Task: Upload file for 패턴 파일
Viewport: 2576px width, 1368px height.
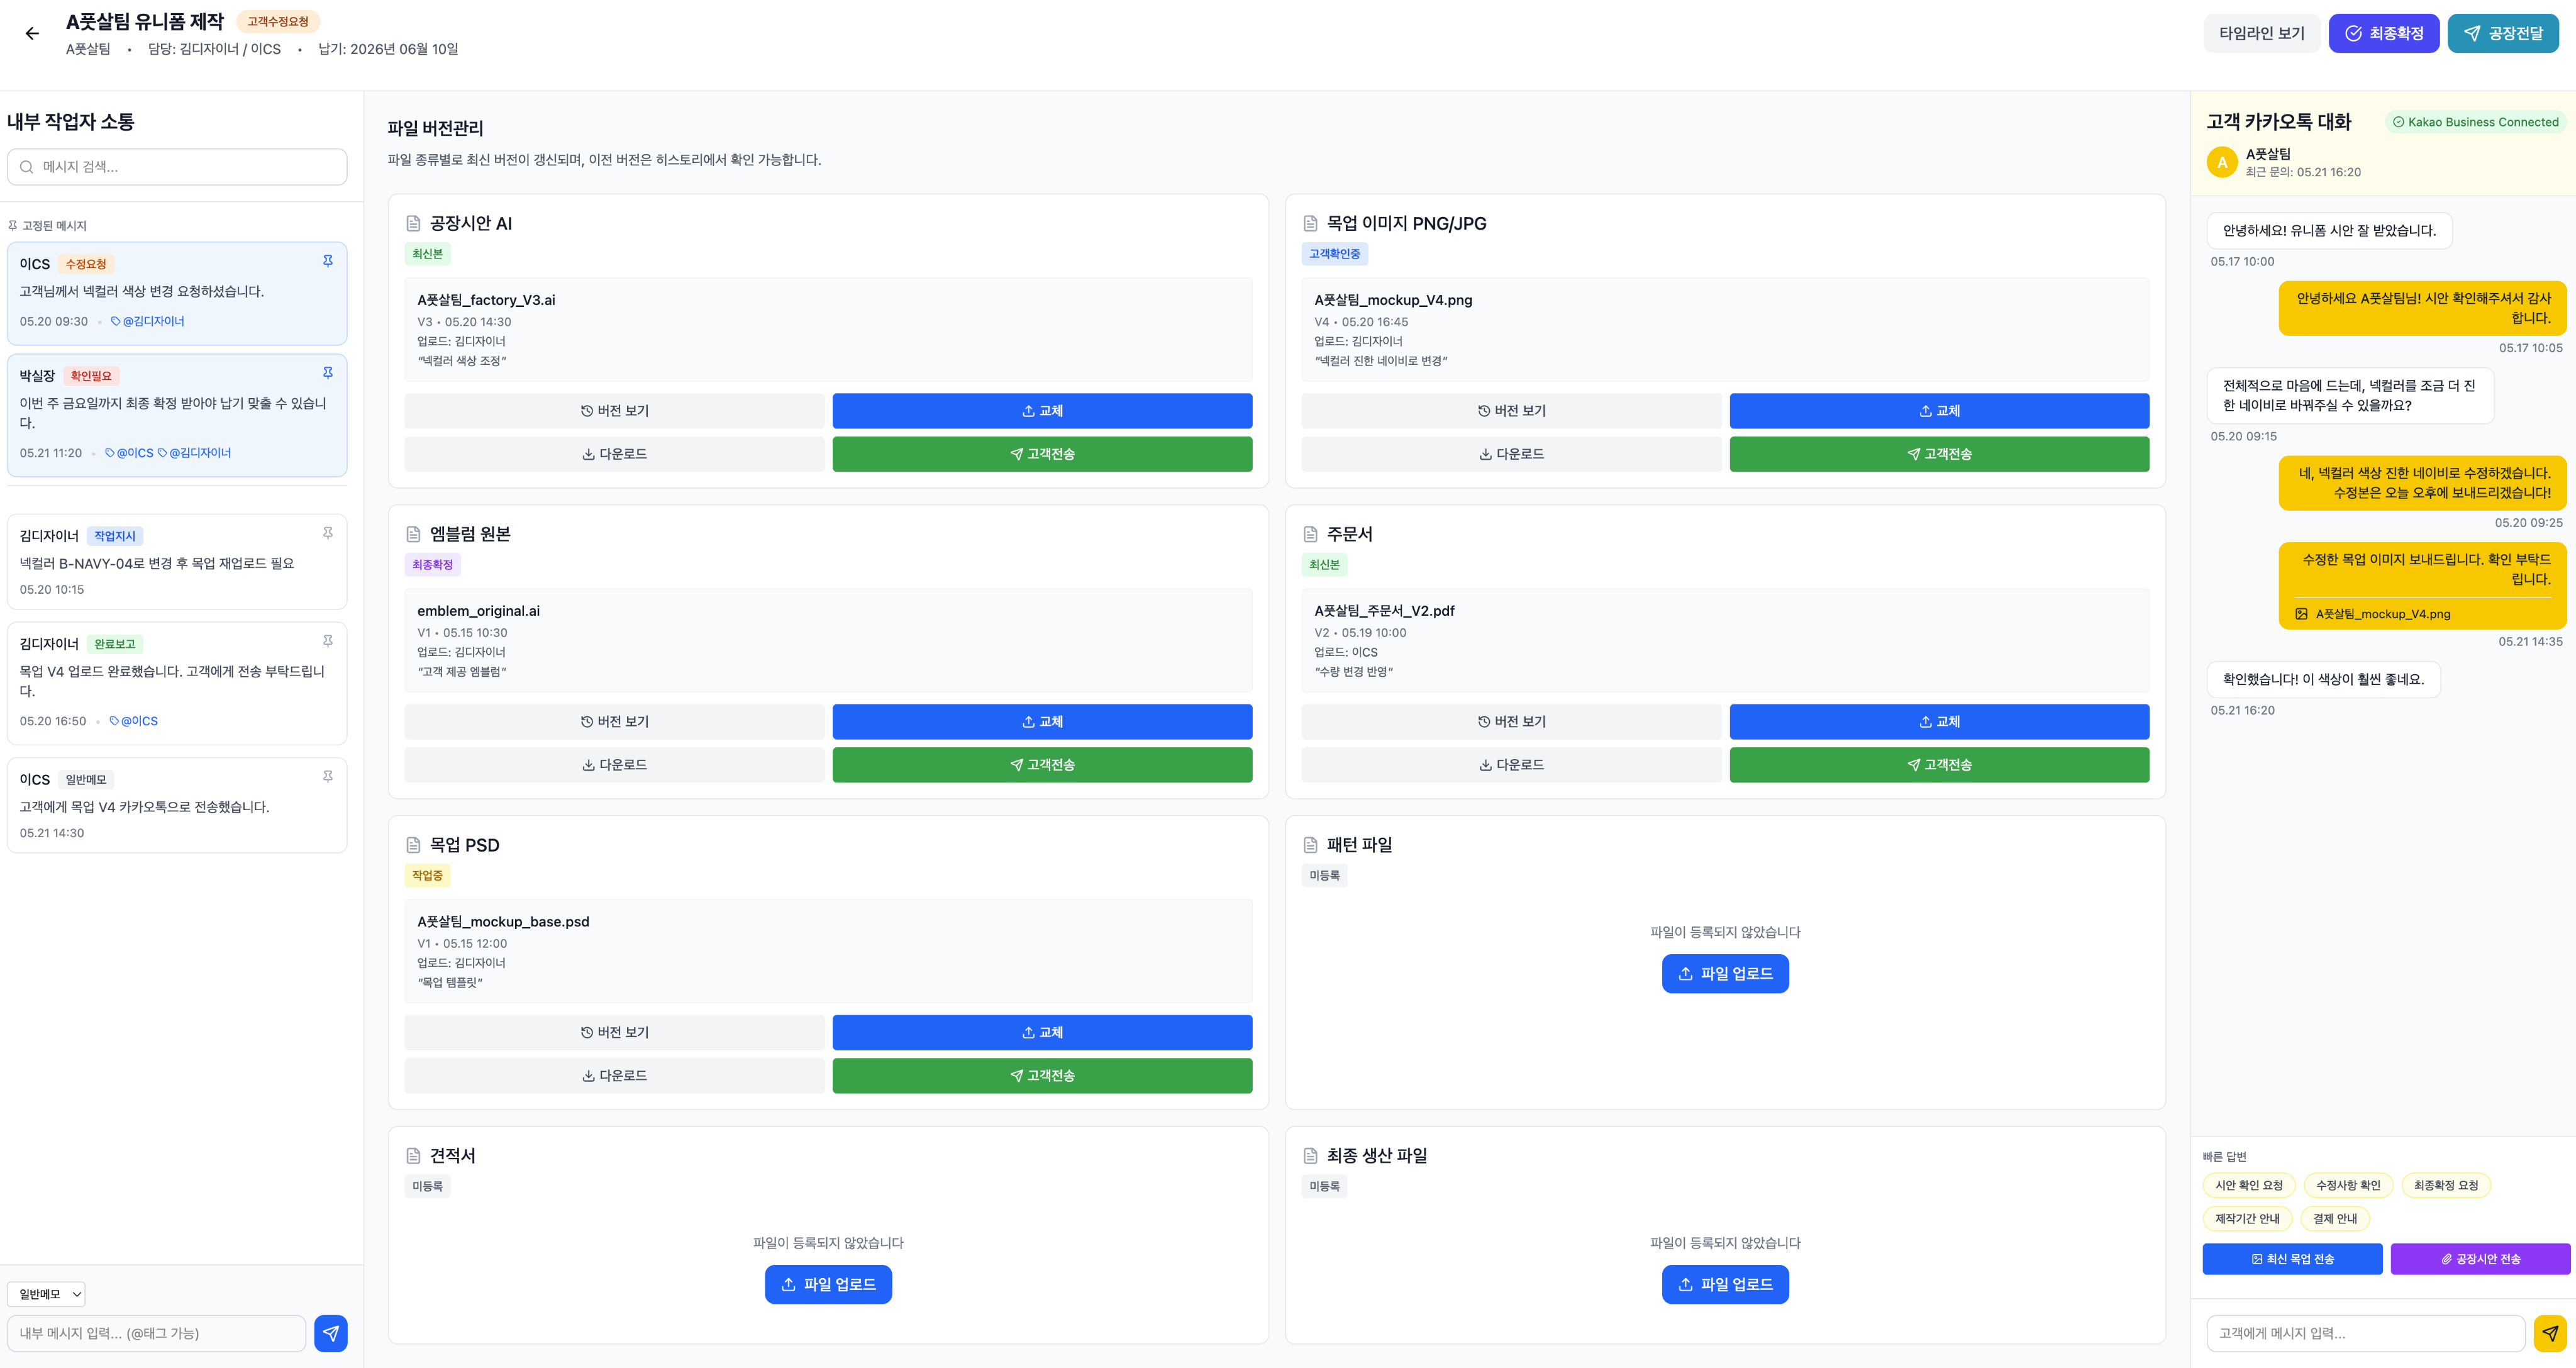Action: click(x=1725, y=974)
